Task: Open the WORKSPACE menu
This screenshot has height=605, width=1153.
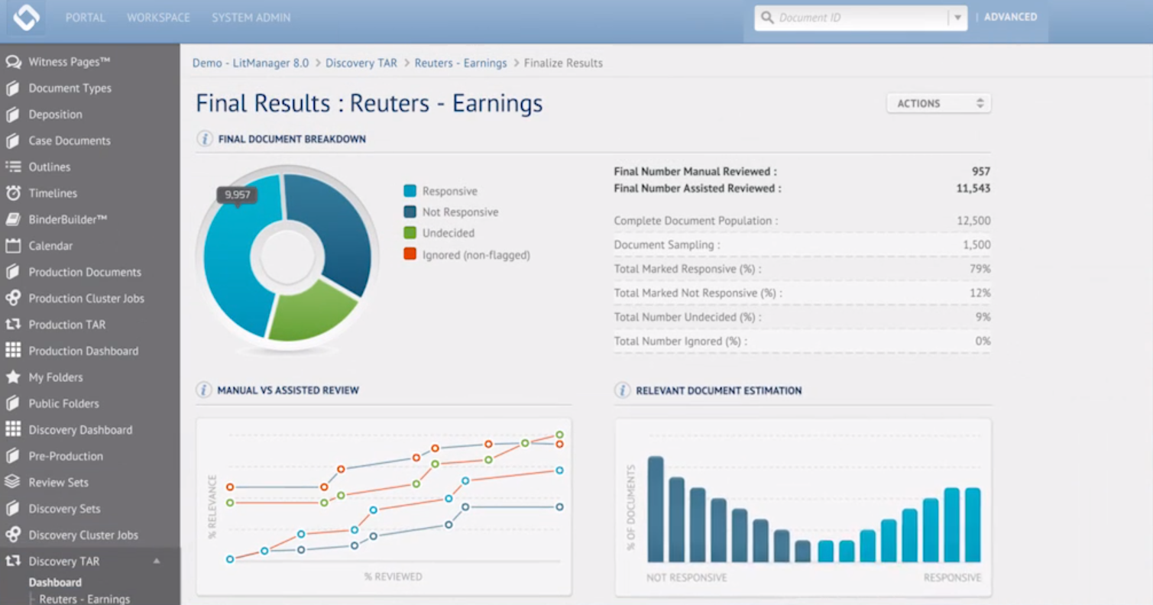Action: pyautogui.click(x=158, y=18)
